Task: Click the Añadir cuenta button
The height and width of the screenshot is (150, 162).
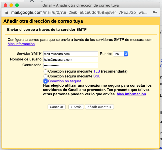Action: click(99, 107)
